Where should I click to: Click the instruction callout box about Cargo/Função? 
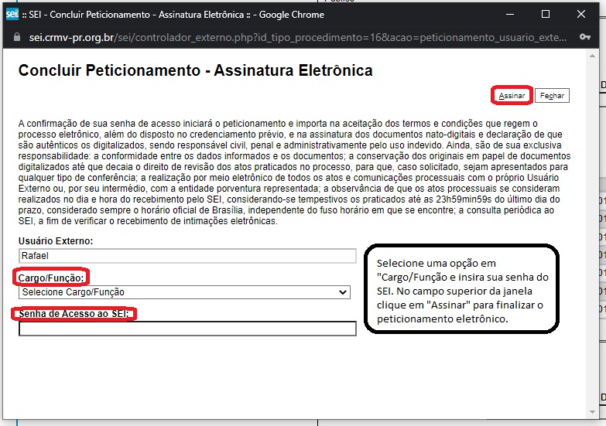(472, 291)
